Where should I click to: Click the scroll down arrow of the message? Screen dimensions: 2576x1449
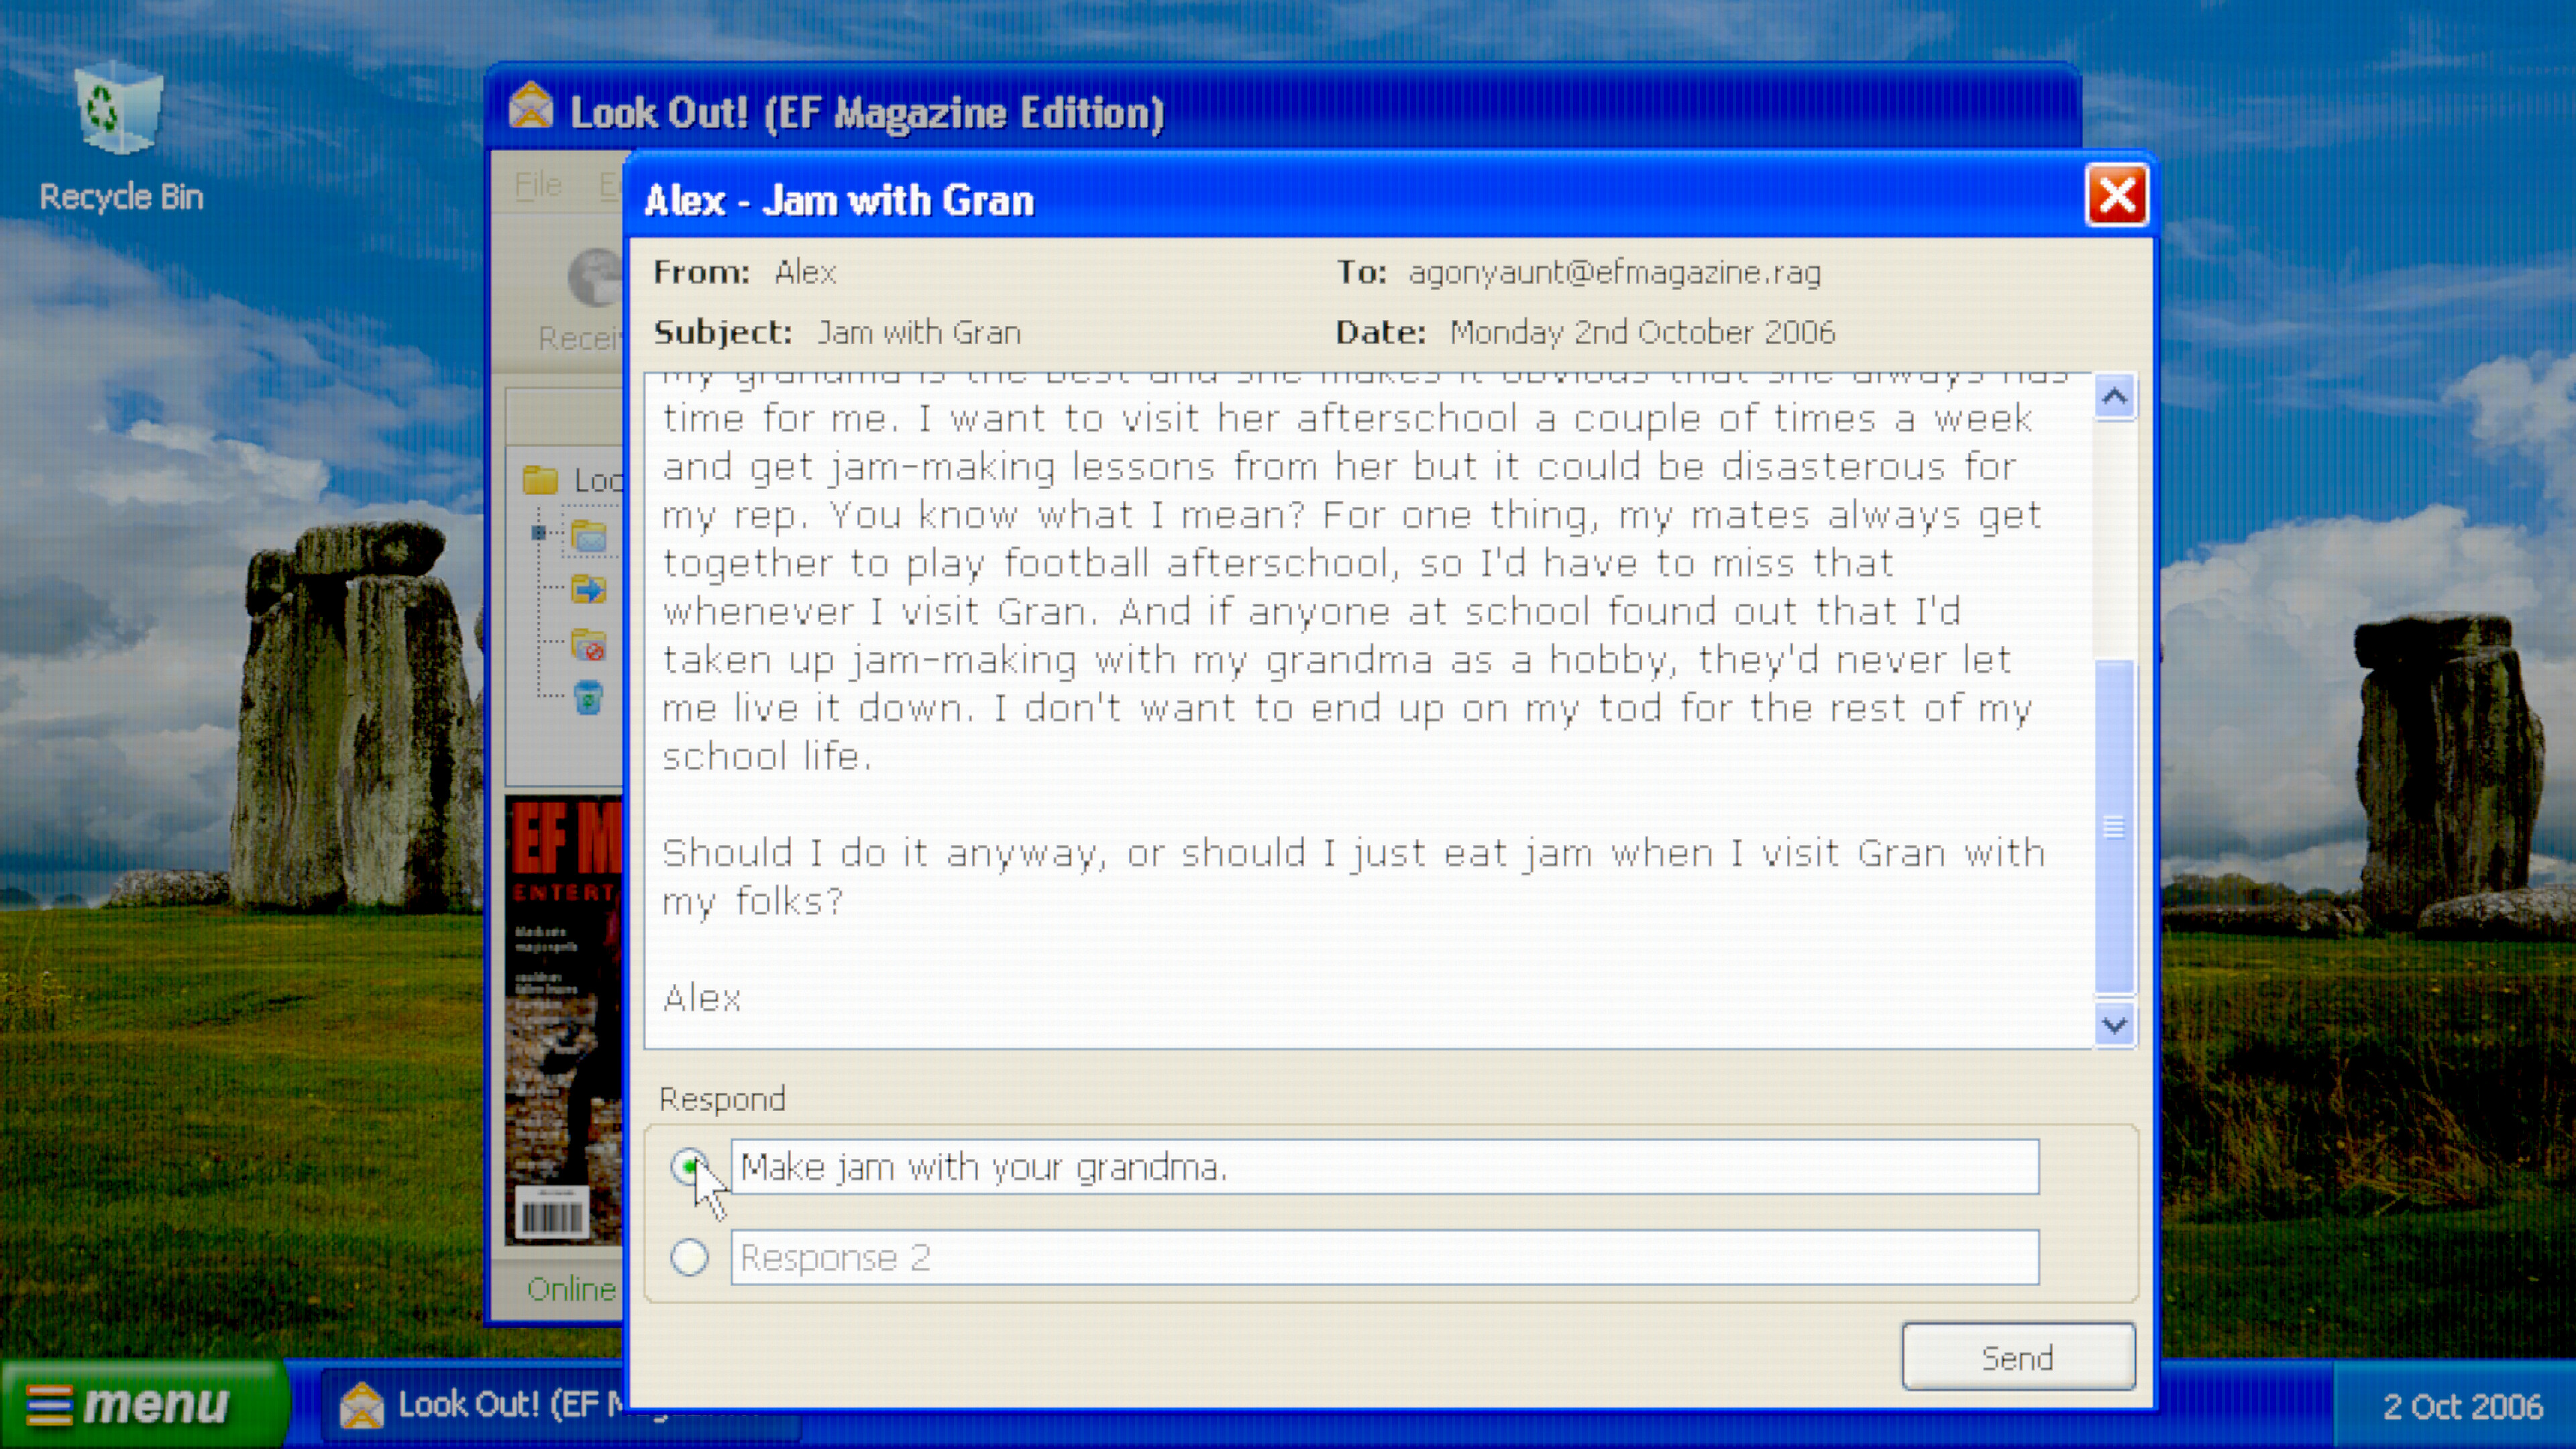pyautogui.click(x=2114, y=1024)
